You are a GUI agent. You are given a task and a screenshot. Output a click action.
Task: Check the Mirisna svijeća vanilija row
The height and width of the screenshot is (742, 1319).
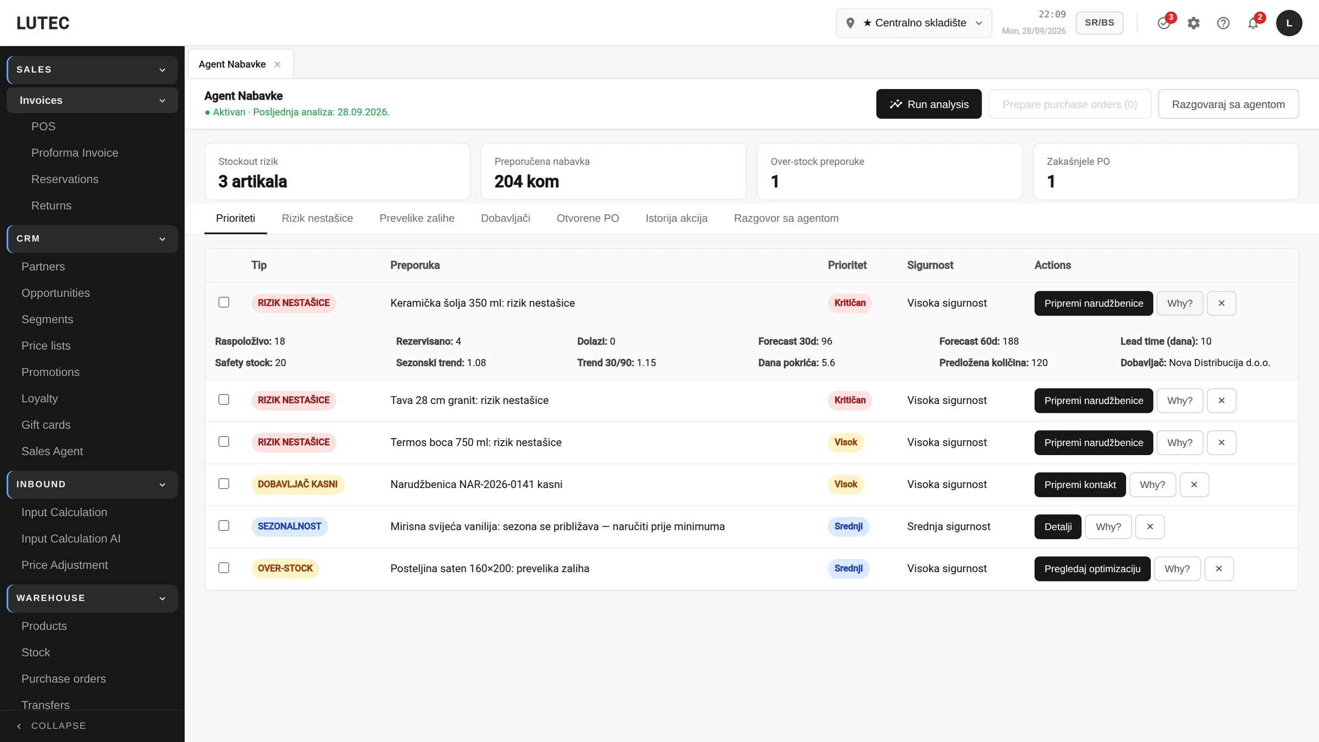224,526
